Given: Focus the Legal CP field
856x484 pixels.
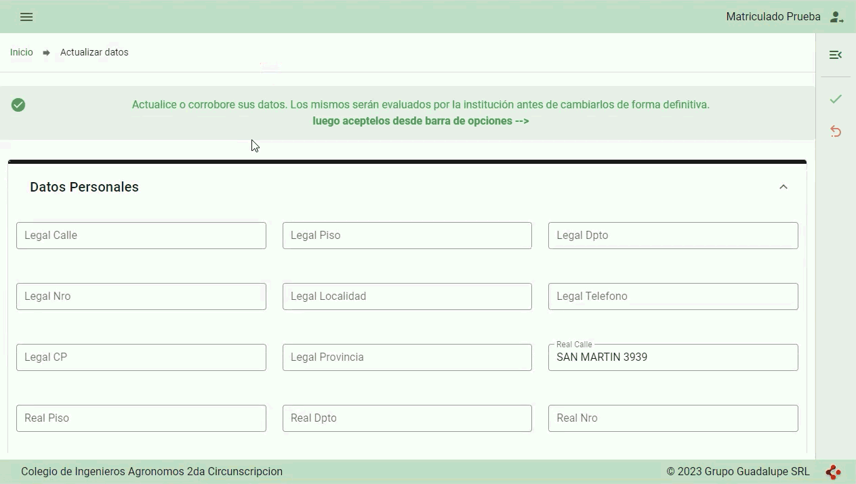Looking at the screenshot, I should point(141,357).
